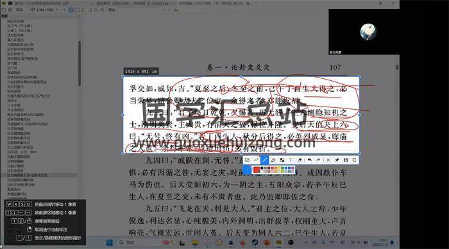Screen dimensions: 449x249
Task: Open the brush size dropdown
Action: (x=247, y=170)
